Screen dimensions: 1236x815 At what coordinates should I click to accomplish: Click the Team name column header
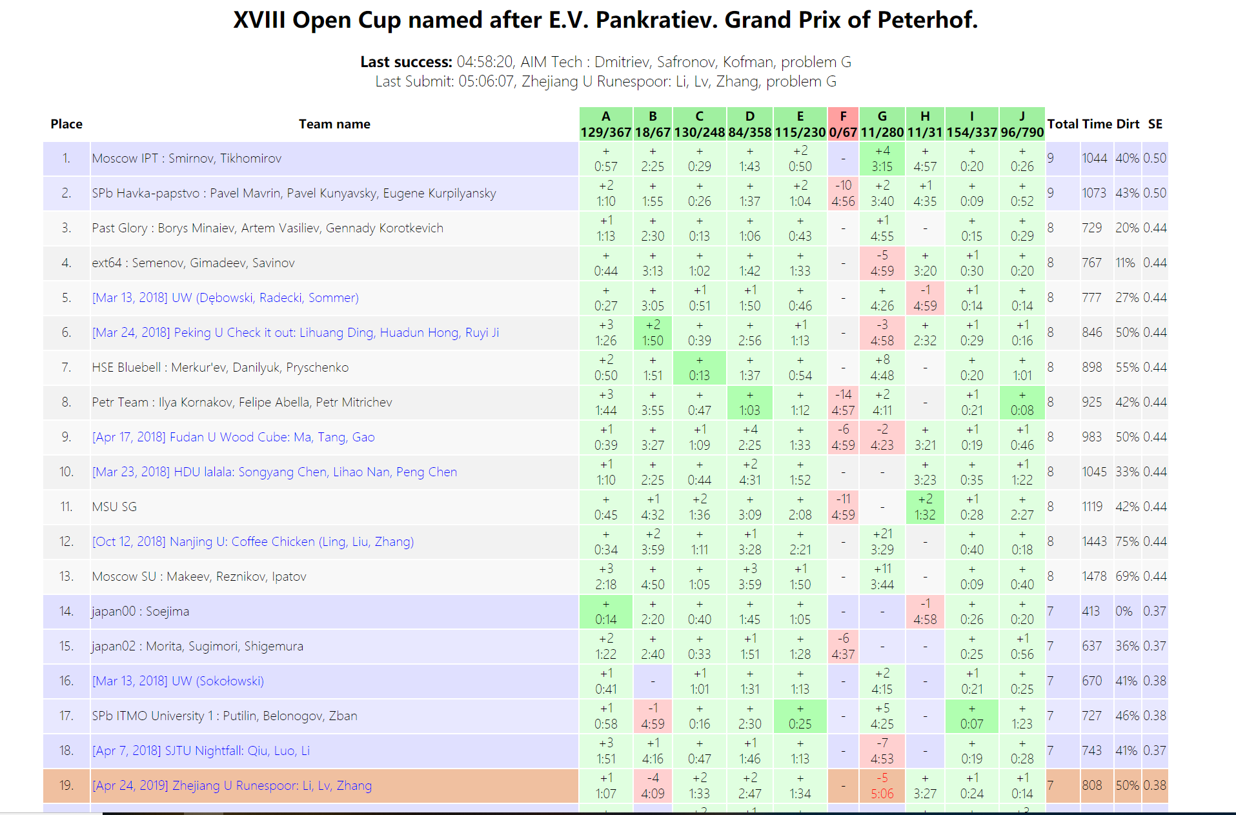coord(334,124)
